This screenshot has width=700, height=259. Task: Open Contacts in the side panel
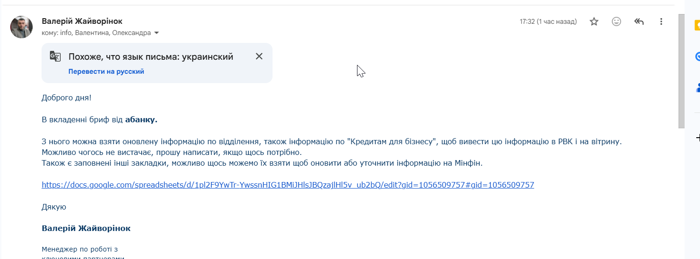(x=698, y=87)
